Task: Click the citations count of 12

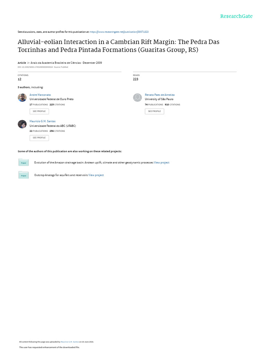Action: pos(19,79)
